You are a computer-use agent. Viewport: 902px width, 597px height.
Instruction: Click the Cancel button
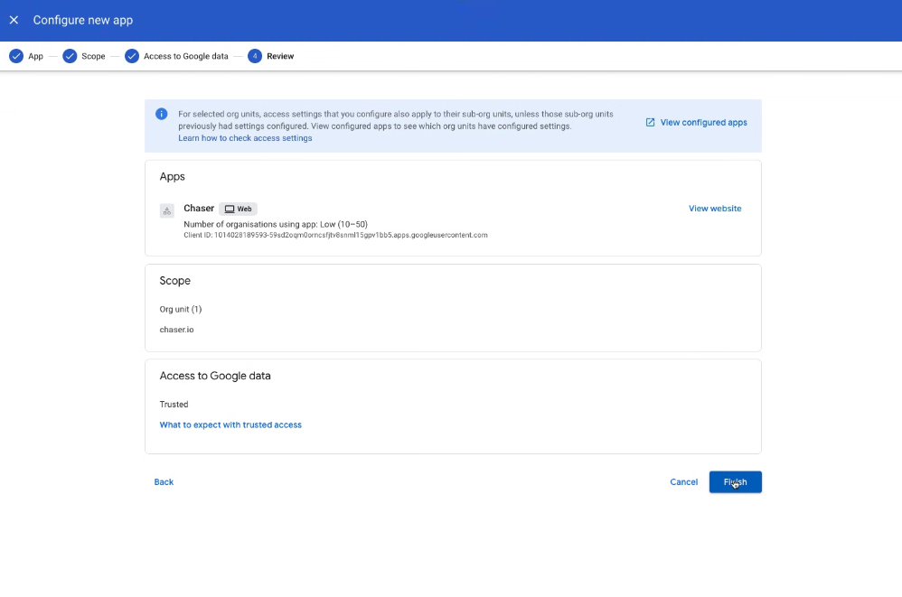(683, 481)
